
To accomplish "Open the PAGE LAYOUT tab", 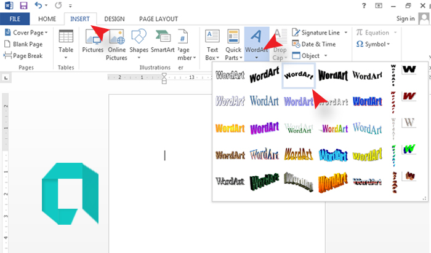I will [158, 19].
